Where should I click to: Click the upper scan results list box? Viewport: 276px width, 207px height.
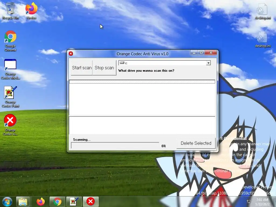point(142,98)
